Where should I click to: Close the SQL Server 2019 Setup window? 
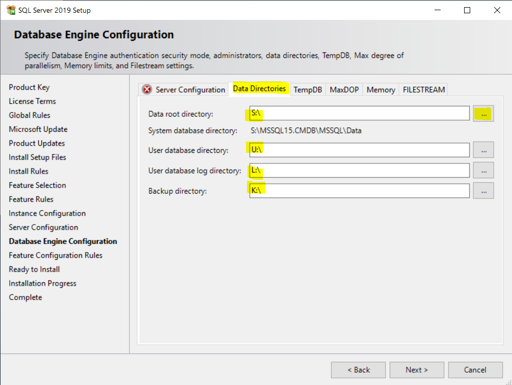497,10
